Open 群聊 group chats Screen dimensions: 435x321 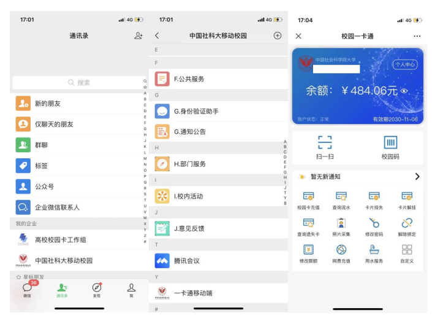click(x=80, y=145)
